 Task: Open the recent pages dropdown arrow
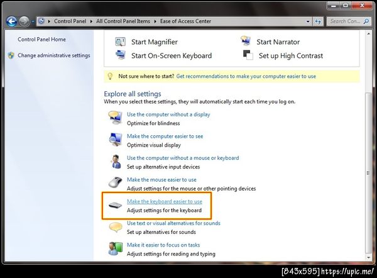pyautogui.click(x=33, y=21)
